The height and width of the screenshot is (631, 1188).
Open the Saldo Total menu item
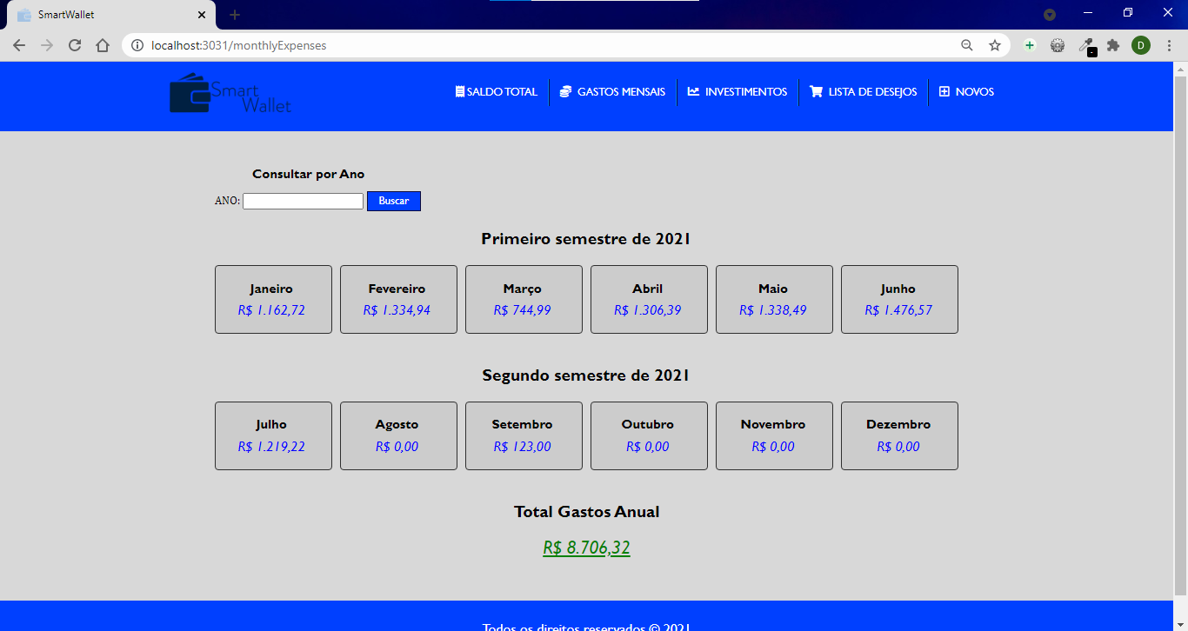[497, 91]
